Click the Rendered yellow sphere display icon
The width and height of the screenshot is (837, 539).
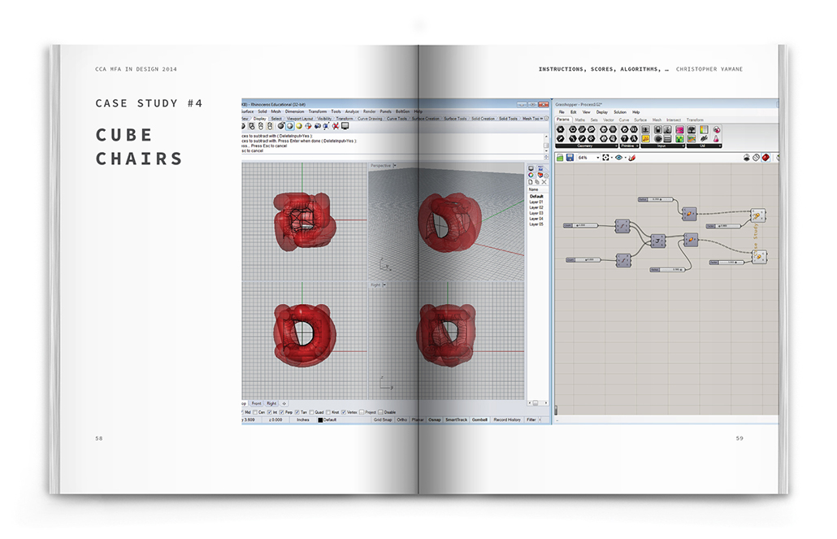[299, 126]
